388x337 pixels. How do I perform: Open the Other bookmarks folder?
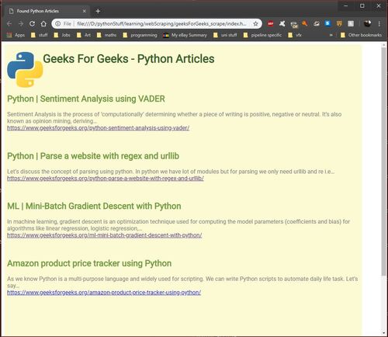coord(361,35)
